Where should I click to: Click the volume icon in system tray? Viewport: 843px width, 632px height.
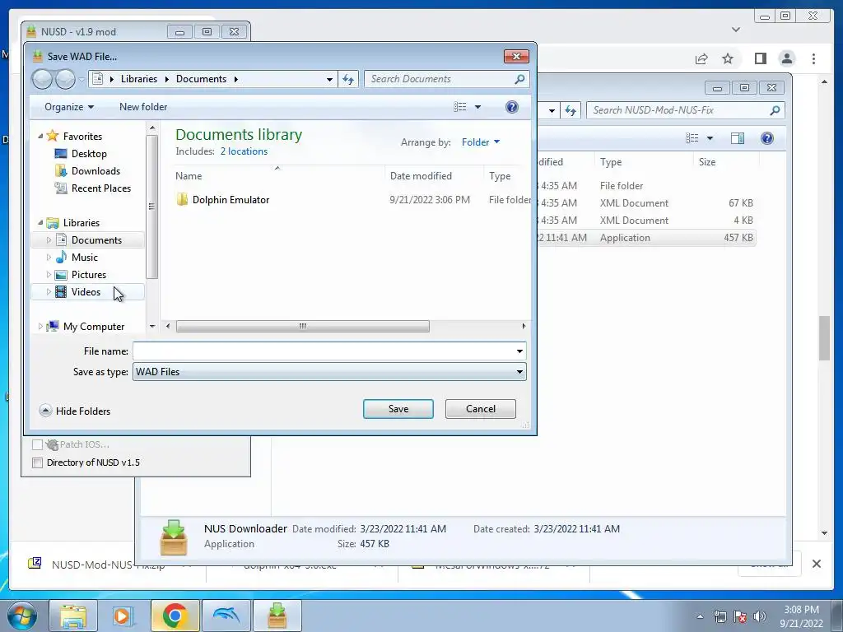(760, 616)
